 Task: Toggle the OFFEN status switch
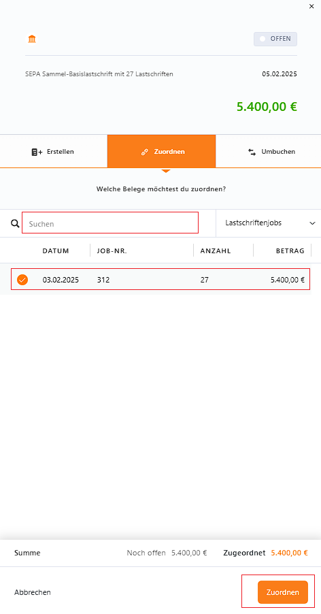(x=275, y=39)
